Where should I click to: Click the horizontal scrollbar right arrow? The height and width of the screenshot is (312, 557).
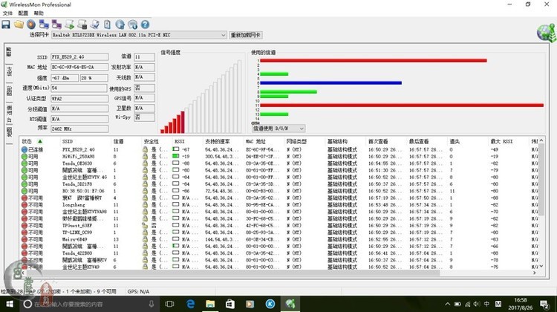click(x=534, y=273)
